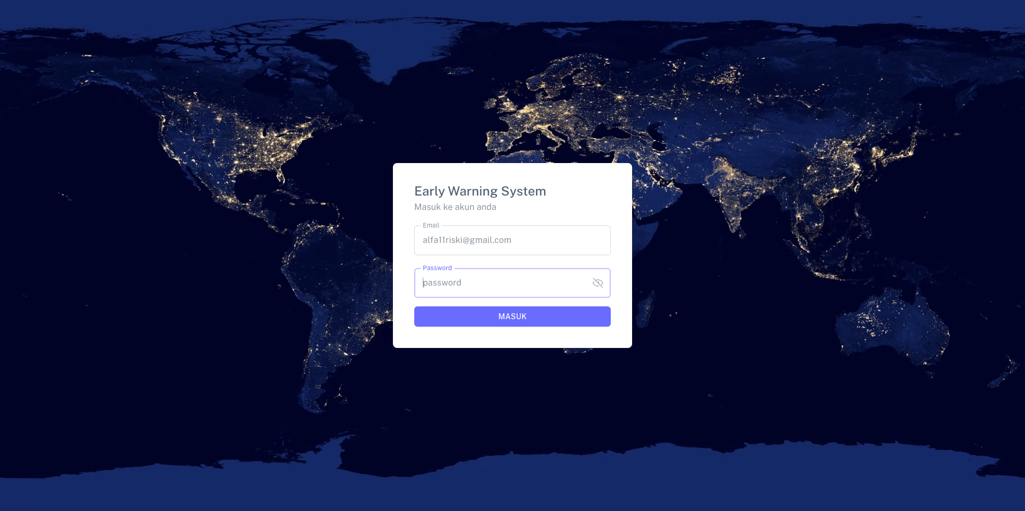This screenshot has height=511, width=1025.
Task: Click the 'password' placeholder text
Action: 442,283
